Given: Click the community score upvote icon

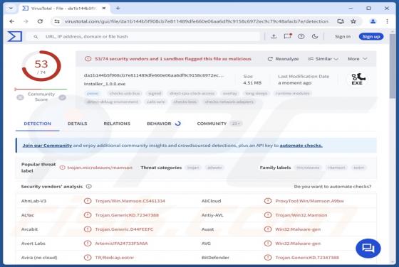Looking at the screenshot, I should click(63, 97).
